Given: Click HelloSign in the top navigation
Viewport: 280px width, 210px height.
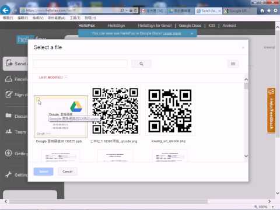Looking at the screenshot, I should click(x=116, y=26).
